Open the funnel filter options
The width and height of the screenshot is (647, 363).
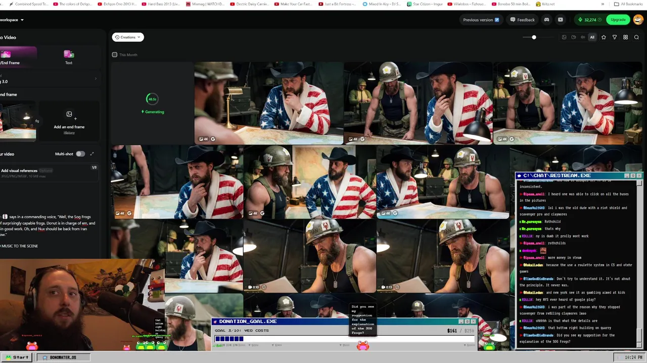[615, 37]
